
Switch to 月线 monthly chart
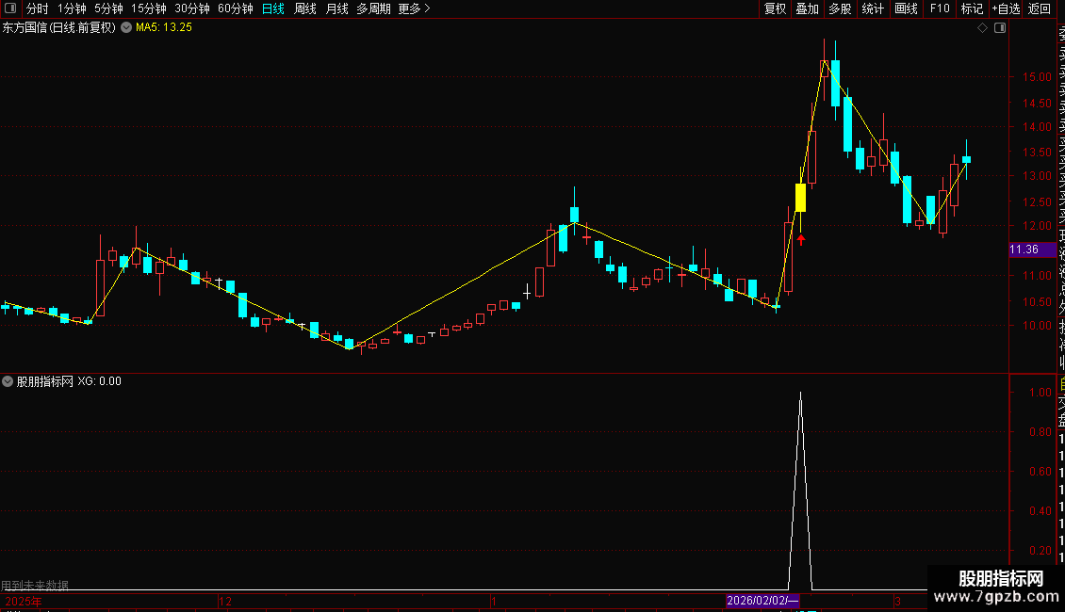coord(337,8)
